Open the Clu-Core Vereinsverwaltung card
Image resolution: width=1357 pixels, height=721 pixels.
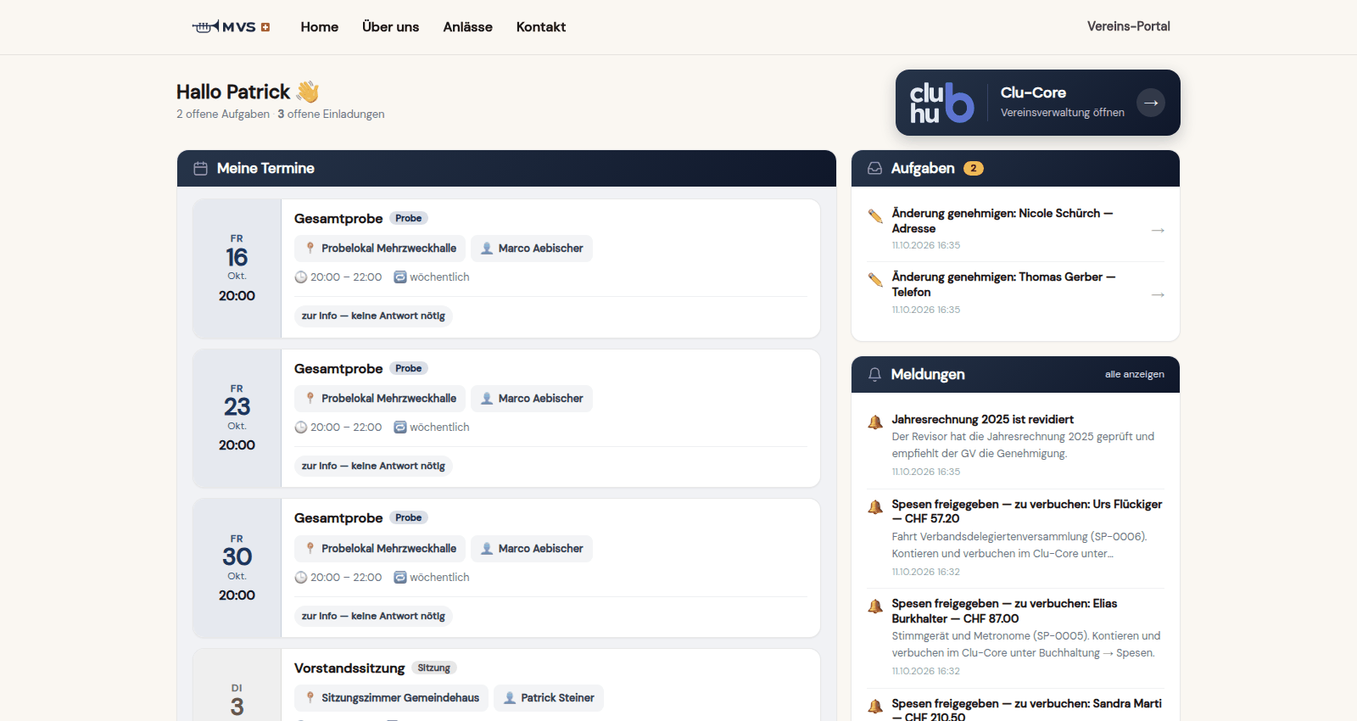coord(1038,103)
